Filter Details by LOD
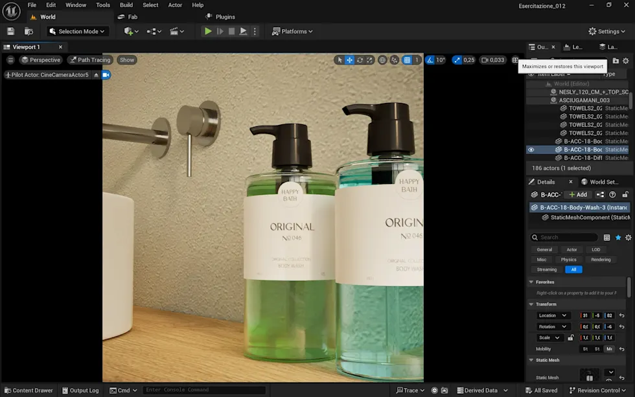This screenshot has width=635, height=397. [595, 250]
